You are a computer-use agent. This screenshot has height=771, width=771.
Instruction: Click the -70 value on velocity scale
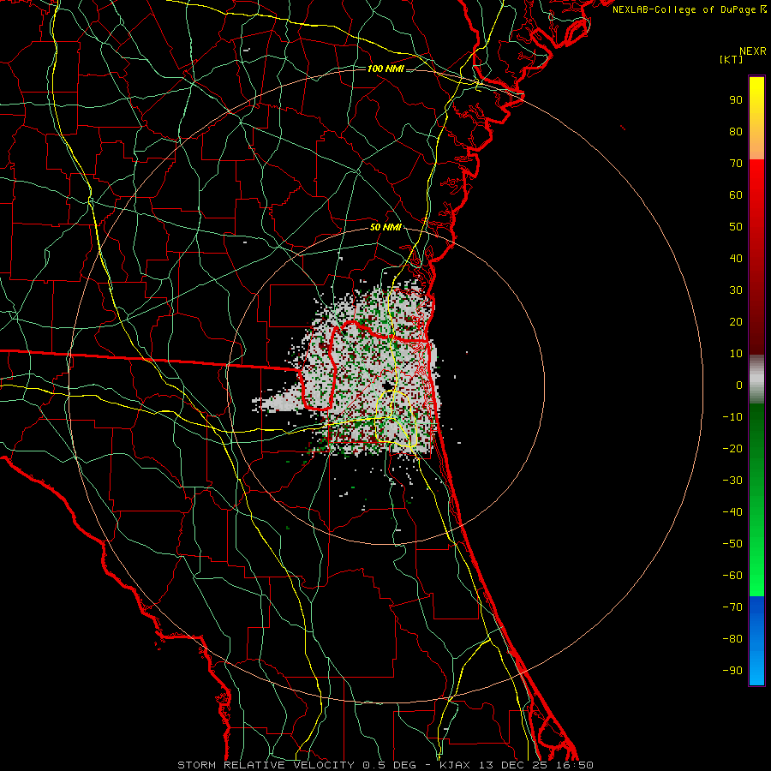click(732, 607)
